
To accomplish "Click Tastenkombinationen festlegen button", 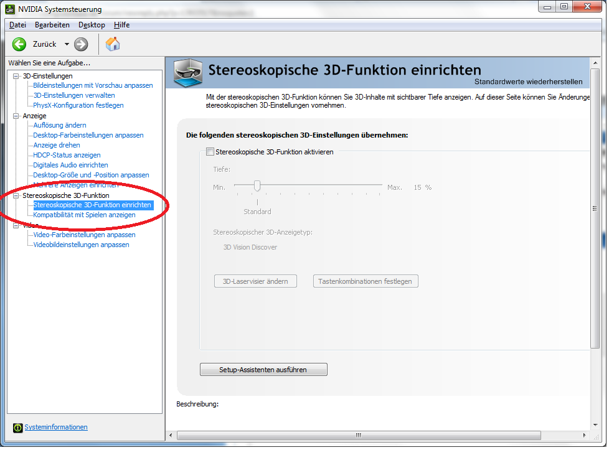I will coord(366,281).
